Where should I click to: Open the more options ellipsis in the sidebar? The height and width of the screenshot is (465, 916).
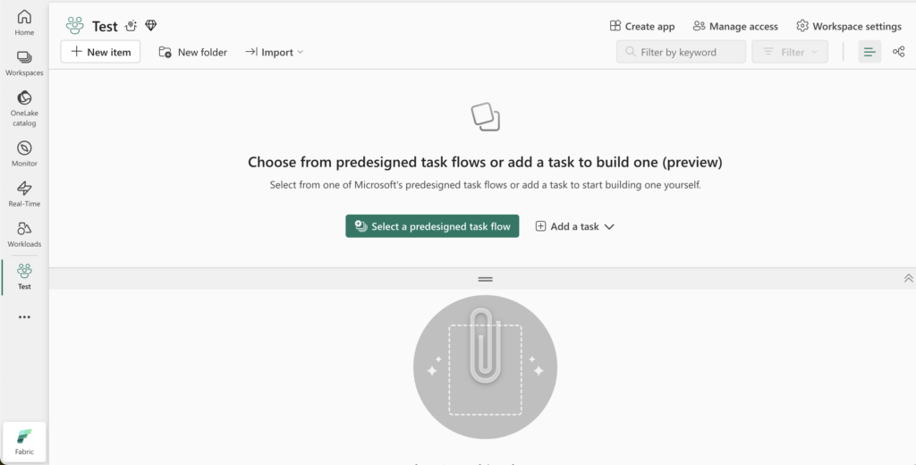click(24, 317)
